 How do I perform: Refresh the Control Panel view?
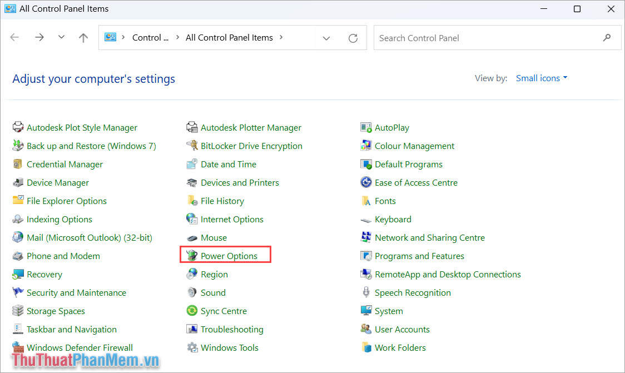[x=353, y=37]
